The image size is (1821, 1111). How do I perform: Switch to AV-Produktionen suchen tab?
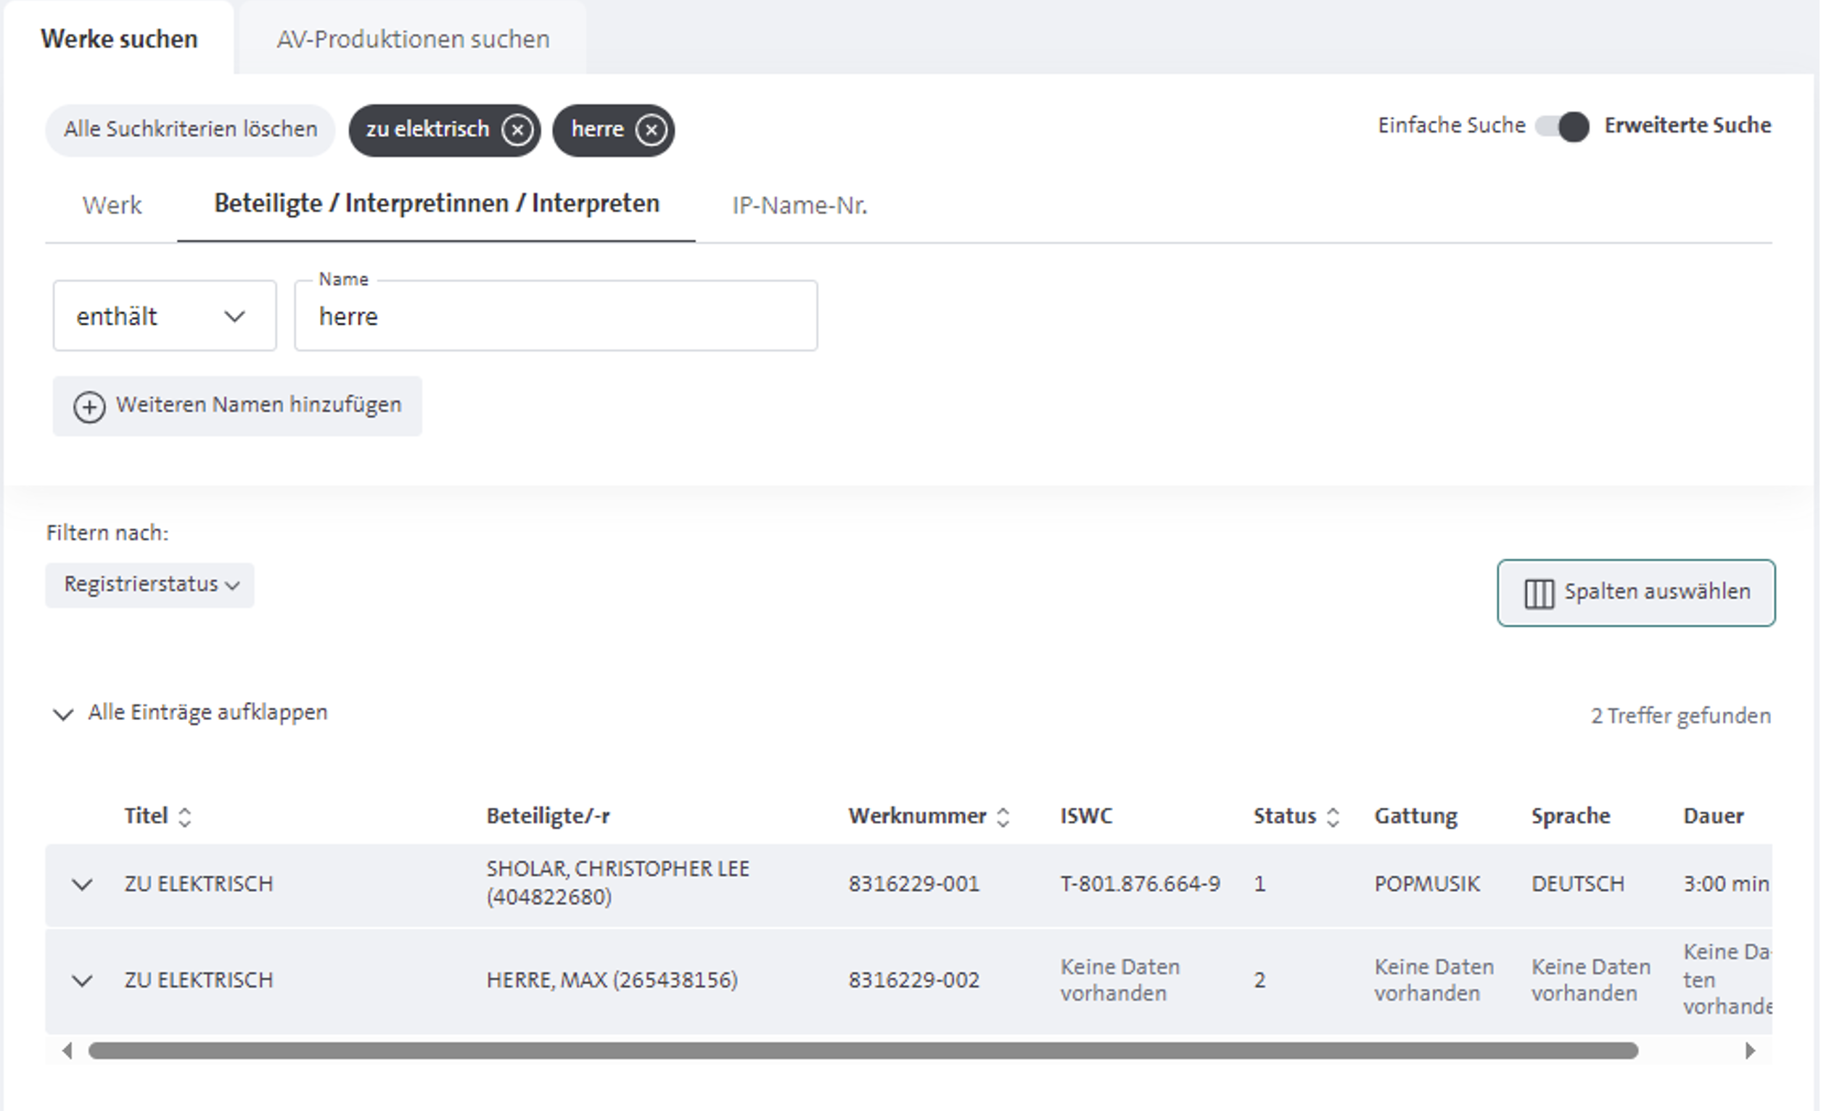point(413,38)
